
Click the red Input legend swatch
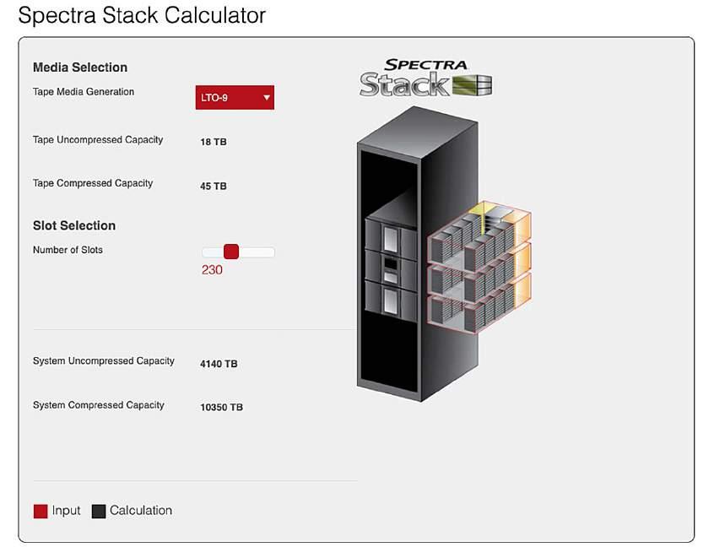click(41, 511)
